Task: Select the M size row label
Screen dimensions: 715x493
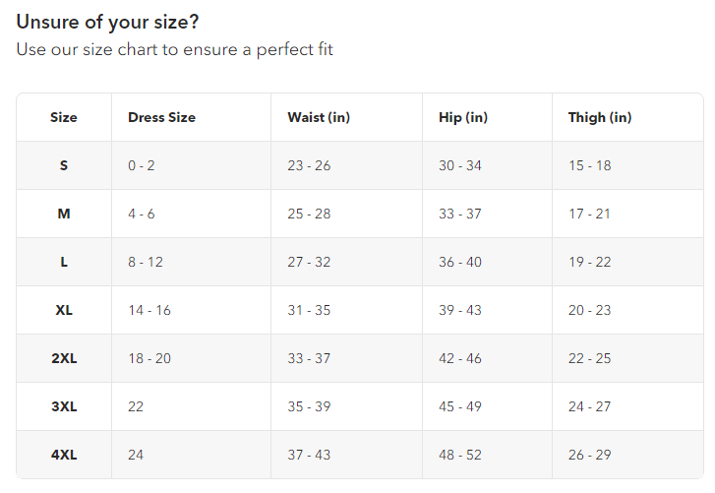Action: tap(64, 214)
